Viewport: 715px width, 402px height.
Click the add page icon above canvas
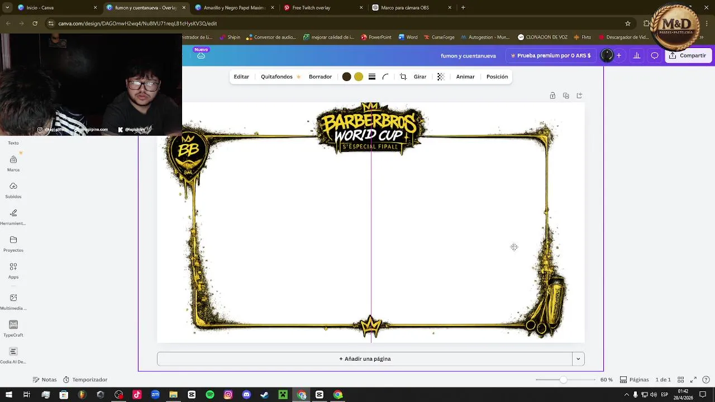click(x=579, y=95)
